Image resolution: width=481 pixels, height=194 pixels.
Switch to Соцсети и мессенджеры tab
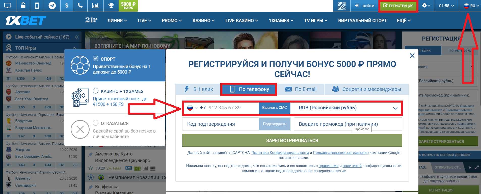click(x=366, y=89)
